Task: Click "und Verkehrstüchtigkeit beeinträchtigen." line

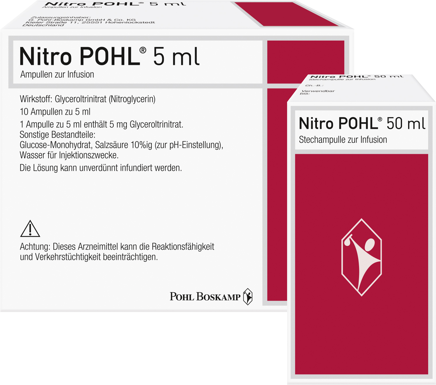Action: 89,257
